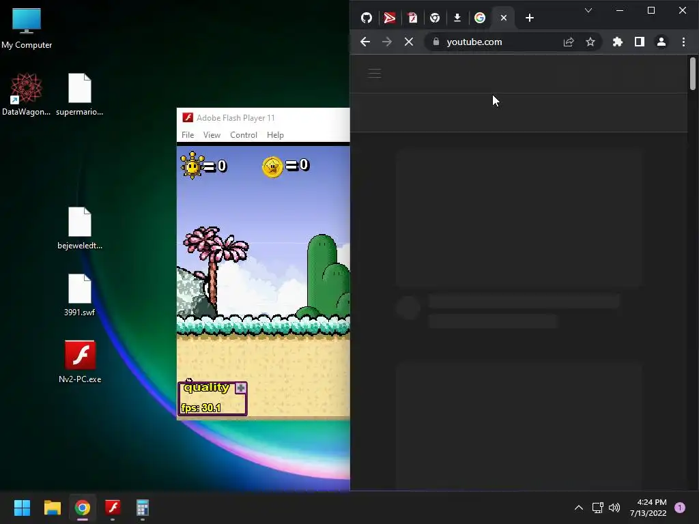Image resolution: width=699 pixels, height=524 pixels.
Task: Open Flash Player Help menu
Action: (x=275, y=135)
